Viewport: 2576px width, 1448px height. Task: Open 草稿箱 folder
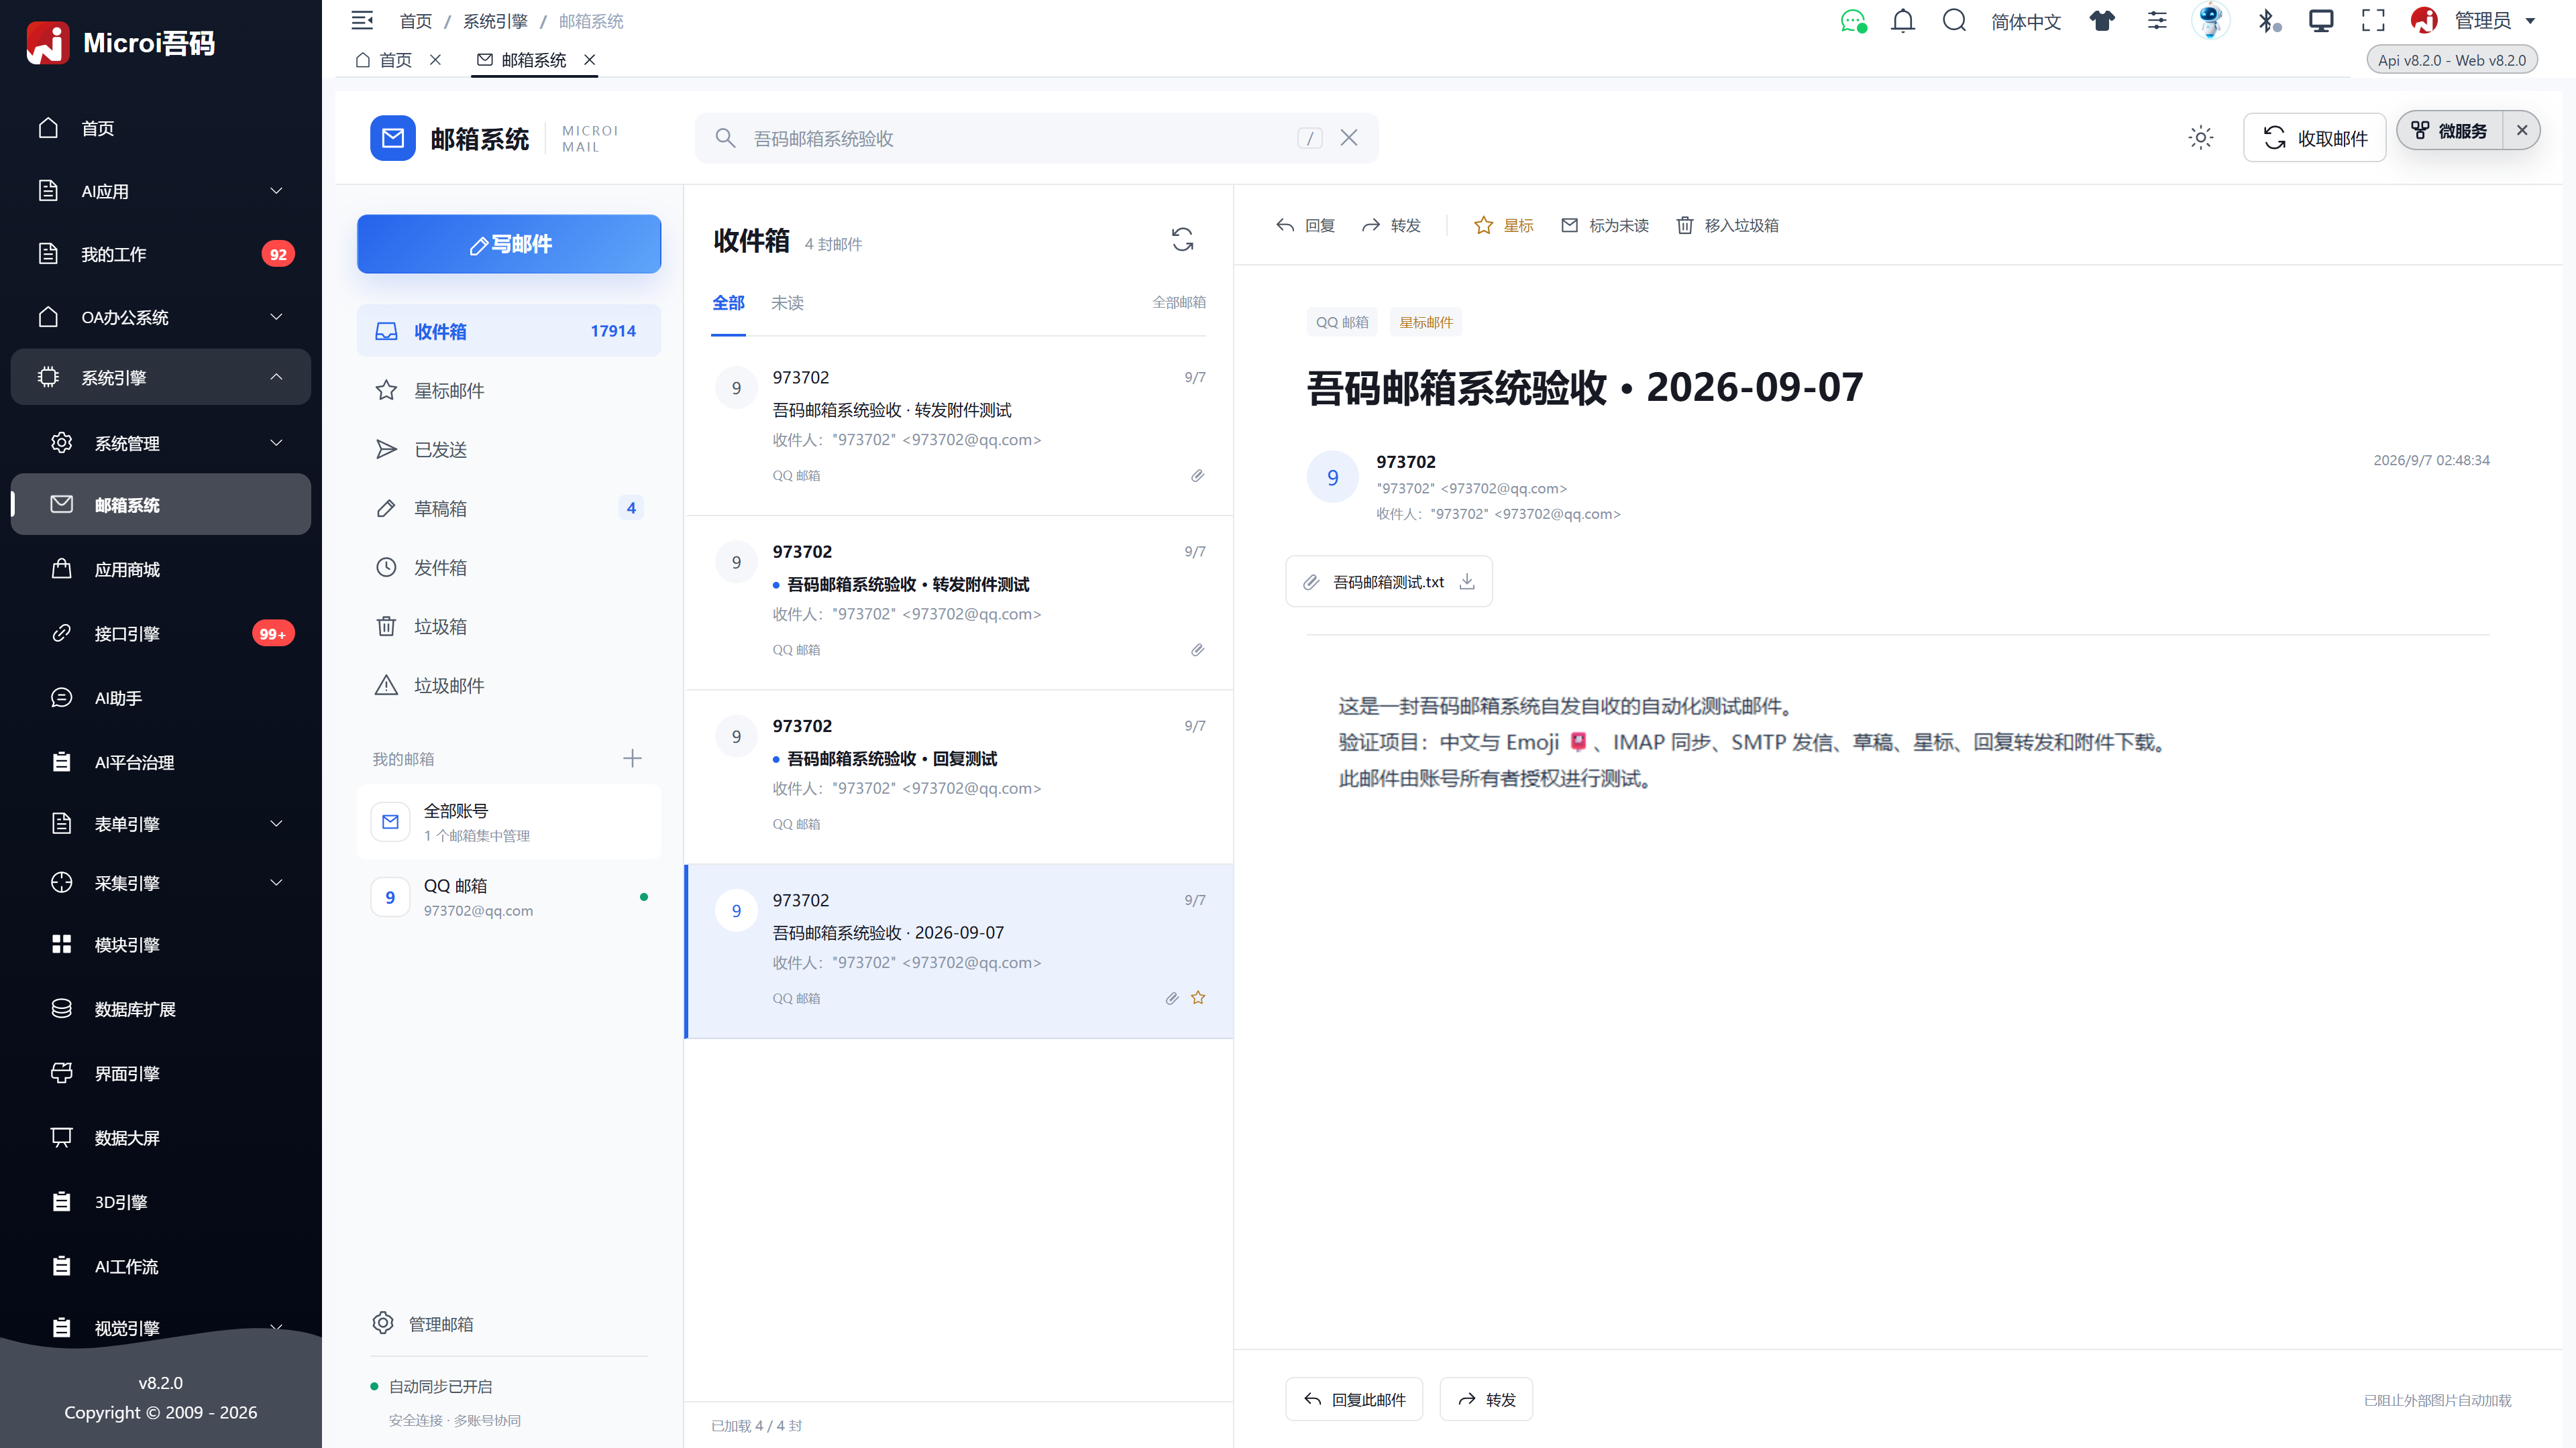point(508,509)
